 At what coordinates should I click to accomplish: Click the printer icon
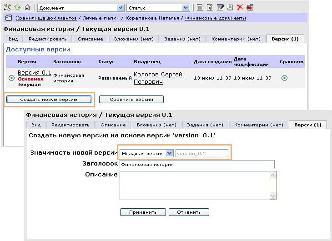[230, 8]
